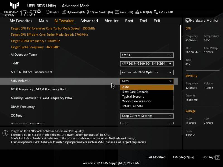Click the BCLK value 100.00 MHz
Viewport: 223px width, 167px height.
[x=192, y=52]
